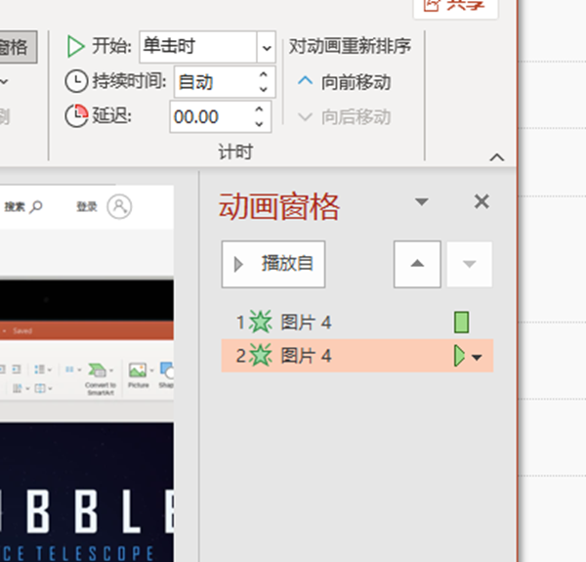Open the 动画窗格 pane options arrow
586x562 pixels.
[x=422, y=201]
